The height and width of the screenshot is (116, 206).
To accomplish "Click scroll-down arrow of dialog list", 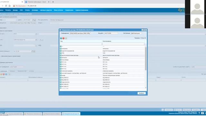I will coord(146,88).
